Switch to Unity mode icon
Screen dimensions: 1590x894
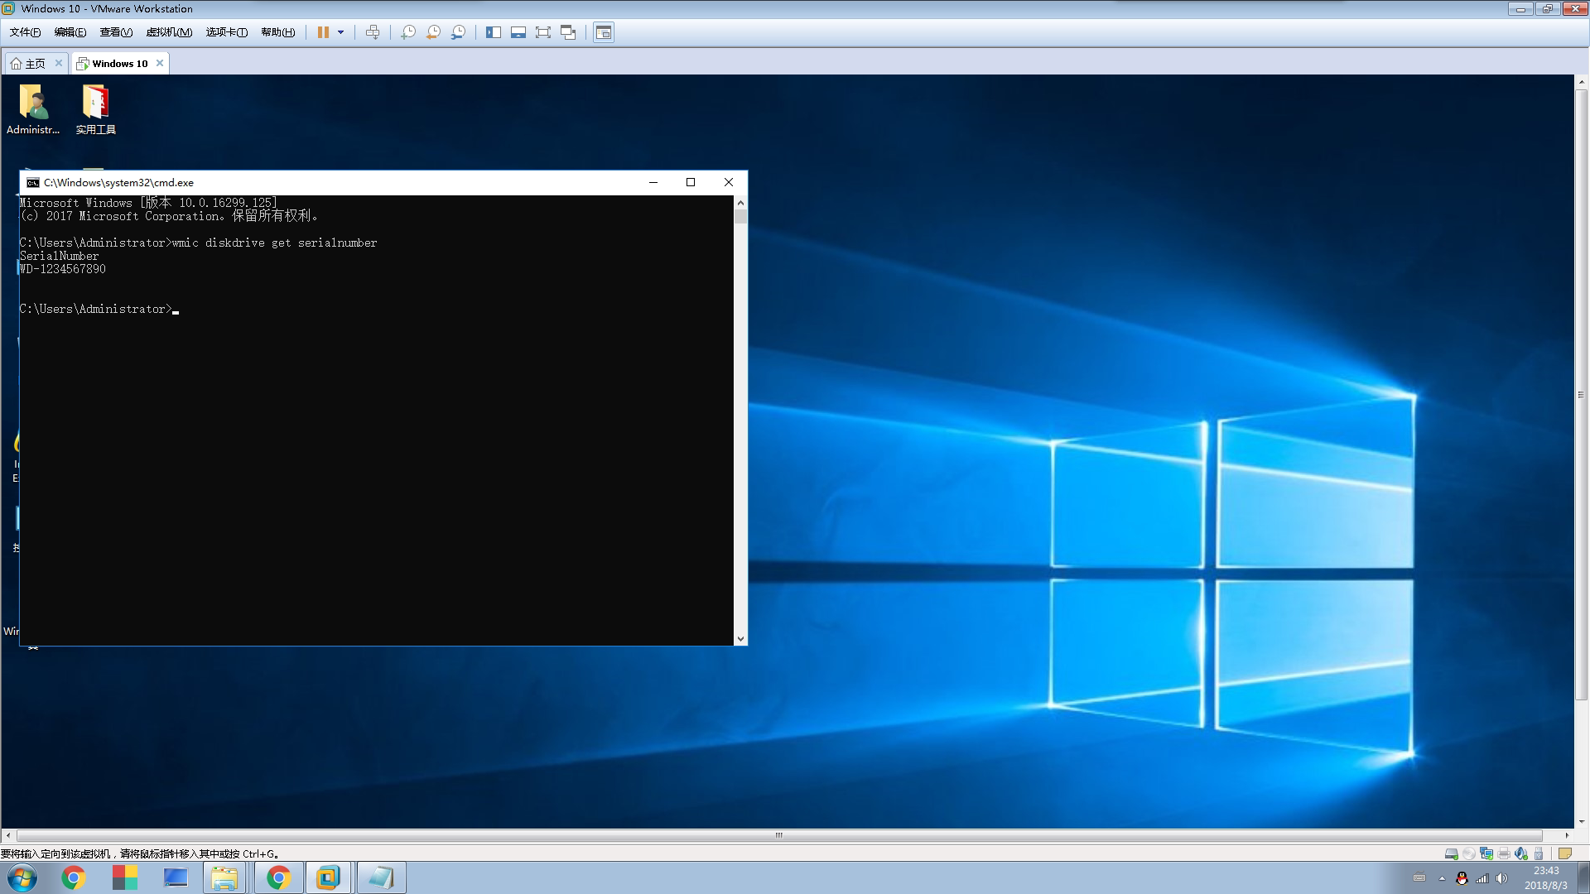(568, 32)
